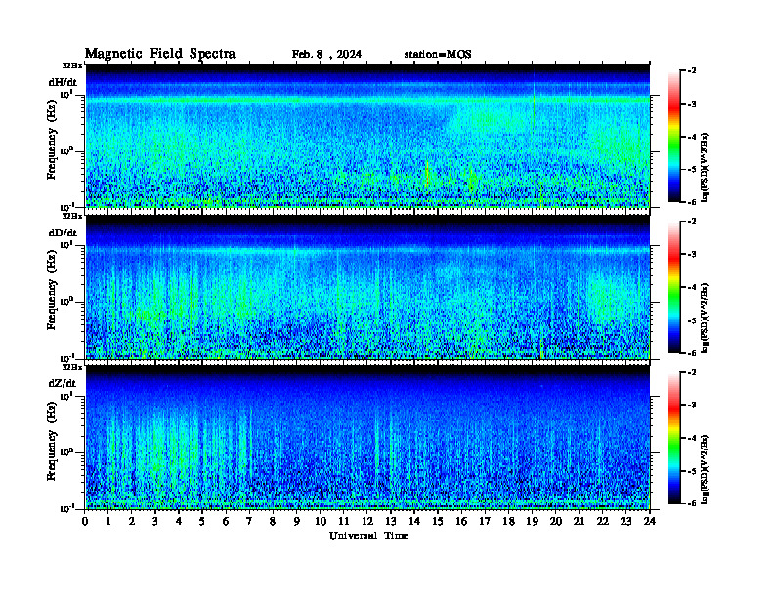Click the PSD units label beside dH/dt color bar
This screenshot has width=774, height=598.
(x=705, y=166)
